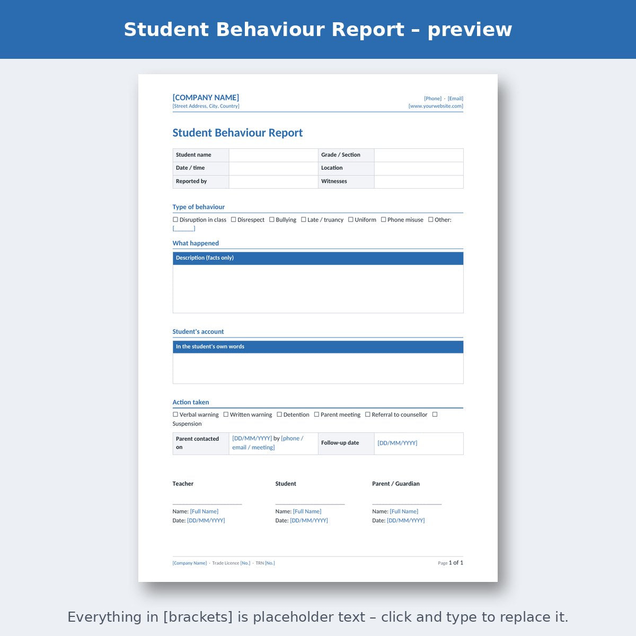Tick the Referral to counsellor checkbox
This screenshot has height=636, width=636.
click(x=368, y=414)
